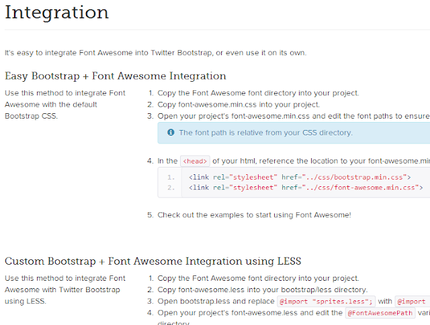
Task: Click "Twitter Bootstrap using LESS" description paragraph
Action: tap(65, 289)
